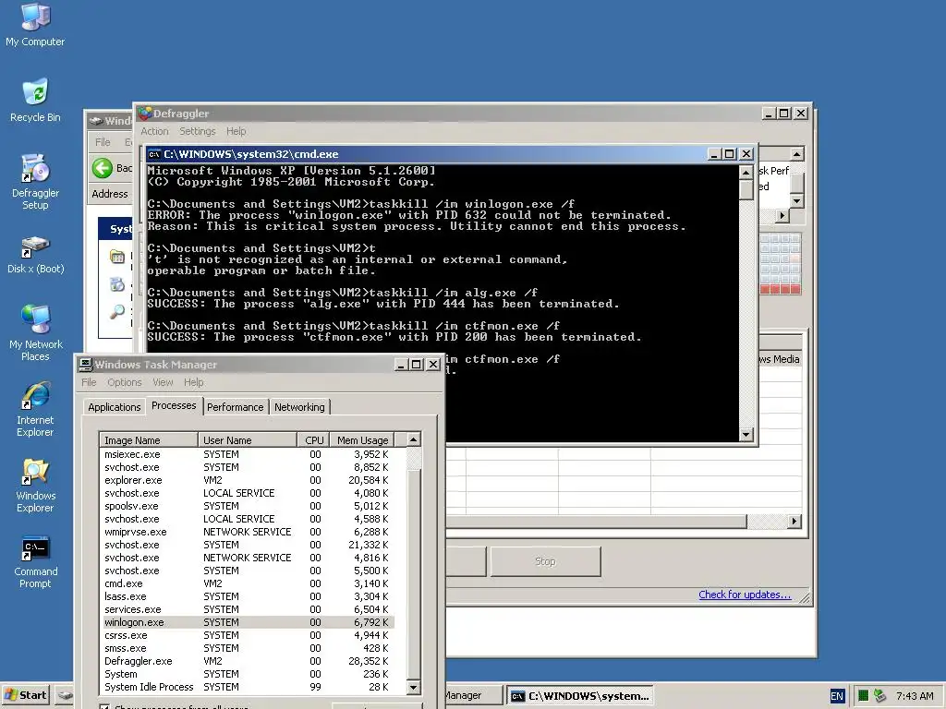The width and height of the screenshot is (946, 709).
Task: Click Defraggler Stop button
Action: coord(545,561)
